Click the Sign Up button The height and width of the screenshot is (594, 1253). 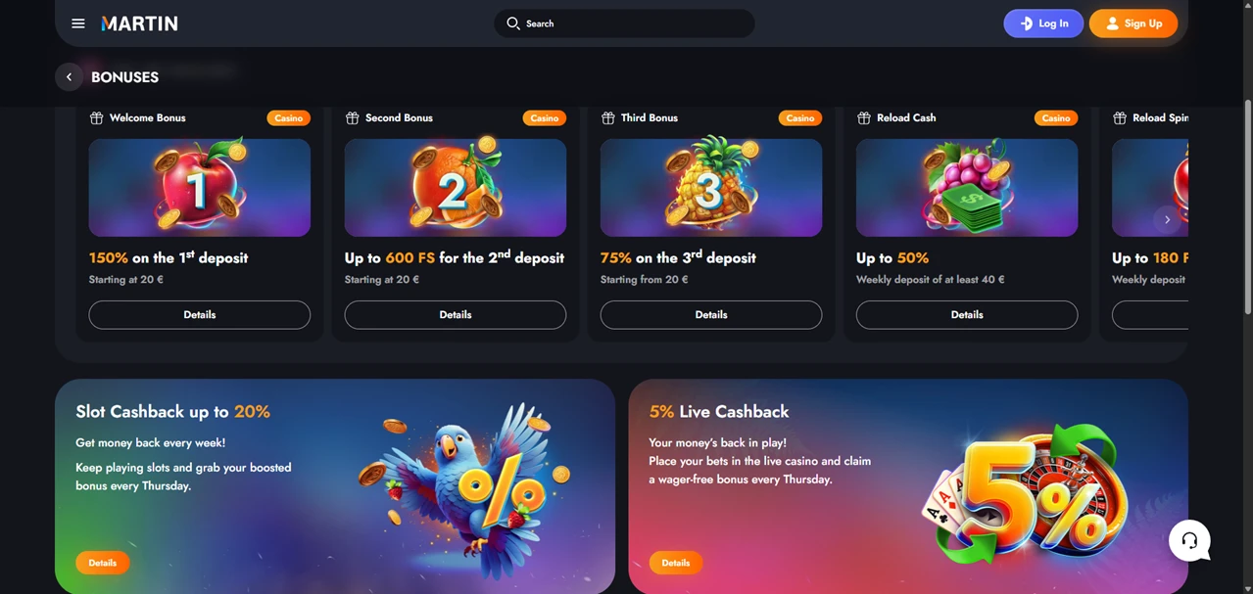pyautogui.click(x=1133, y=23)
